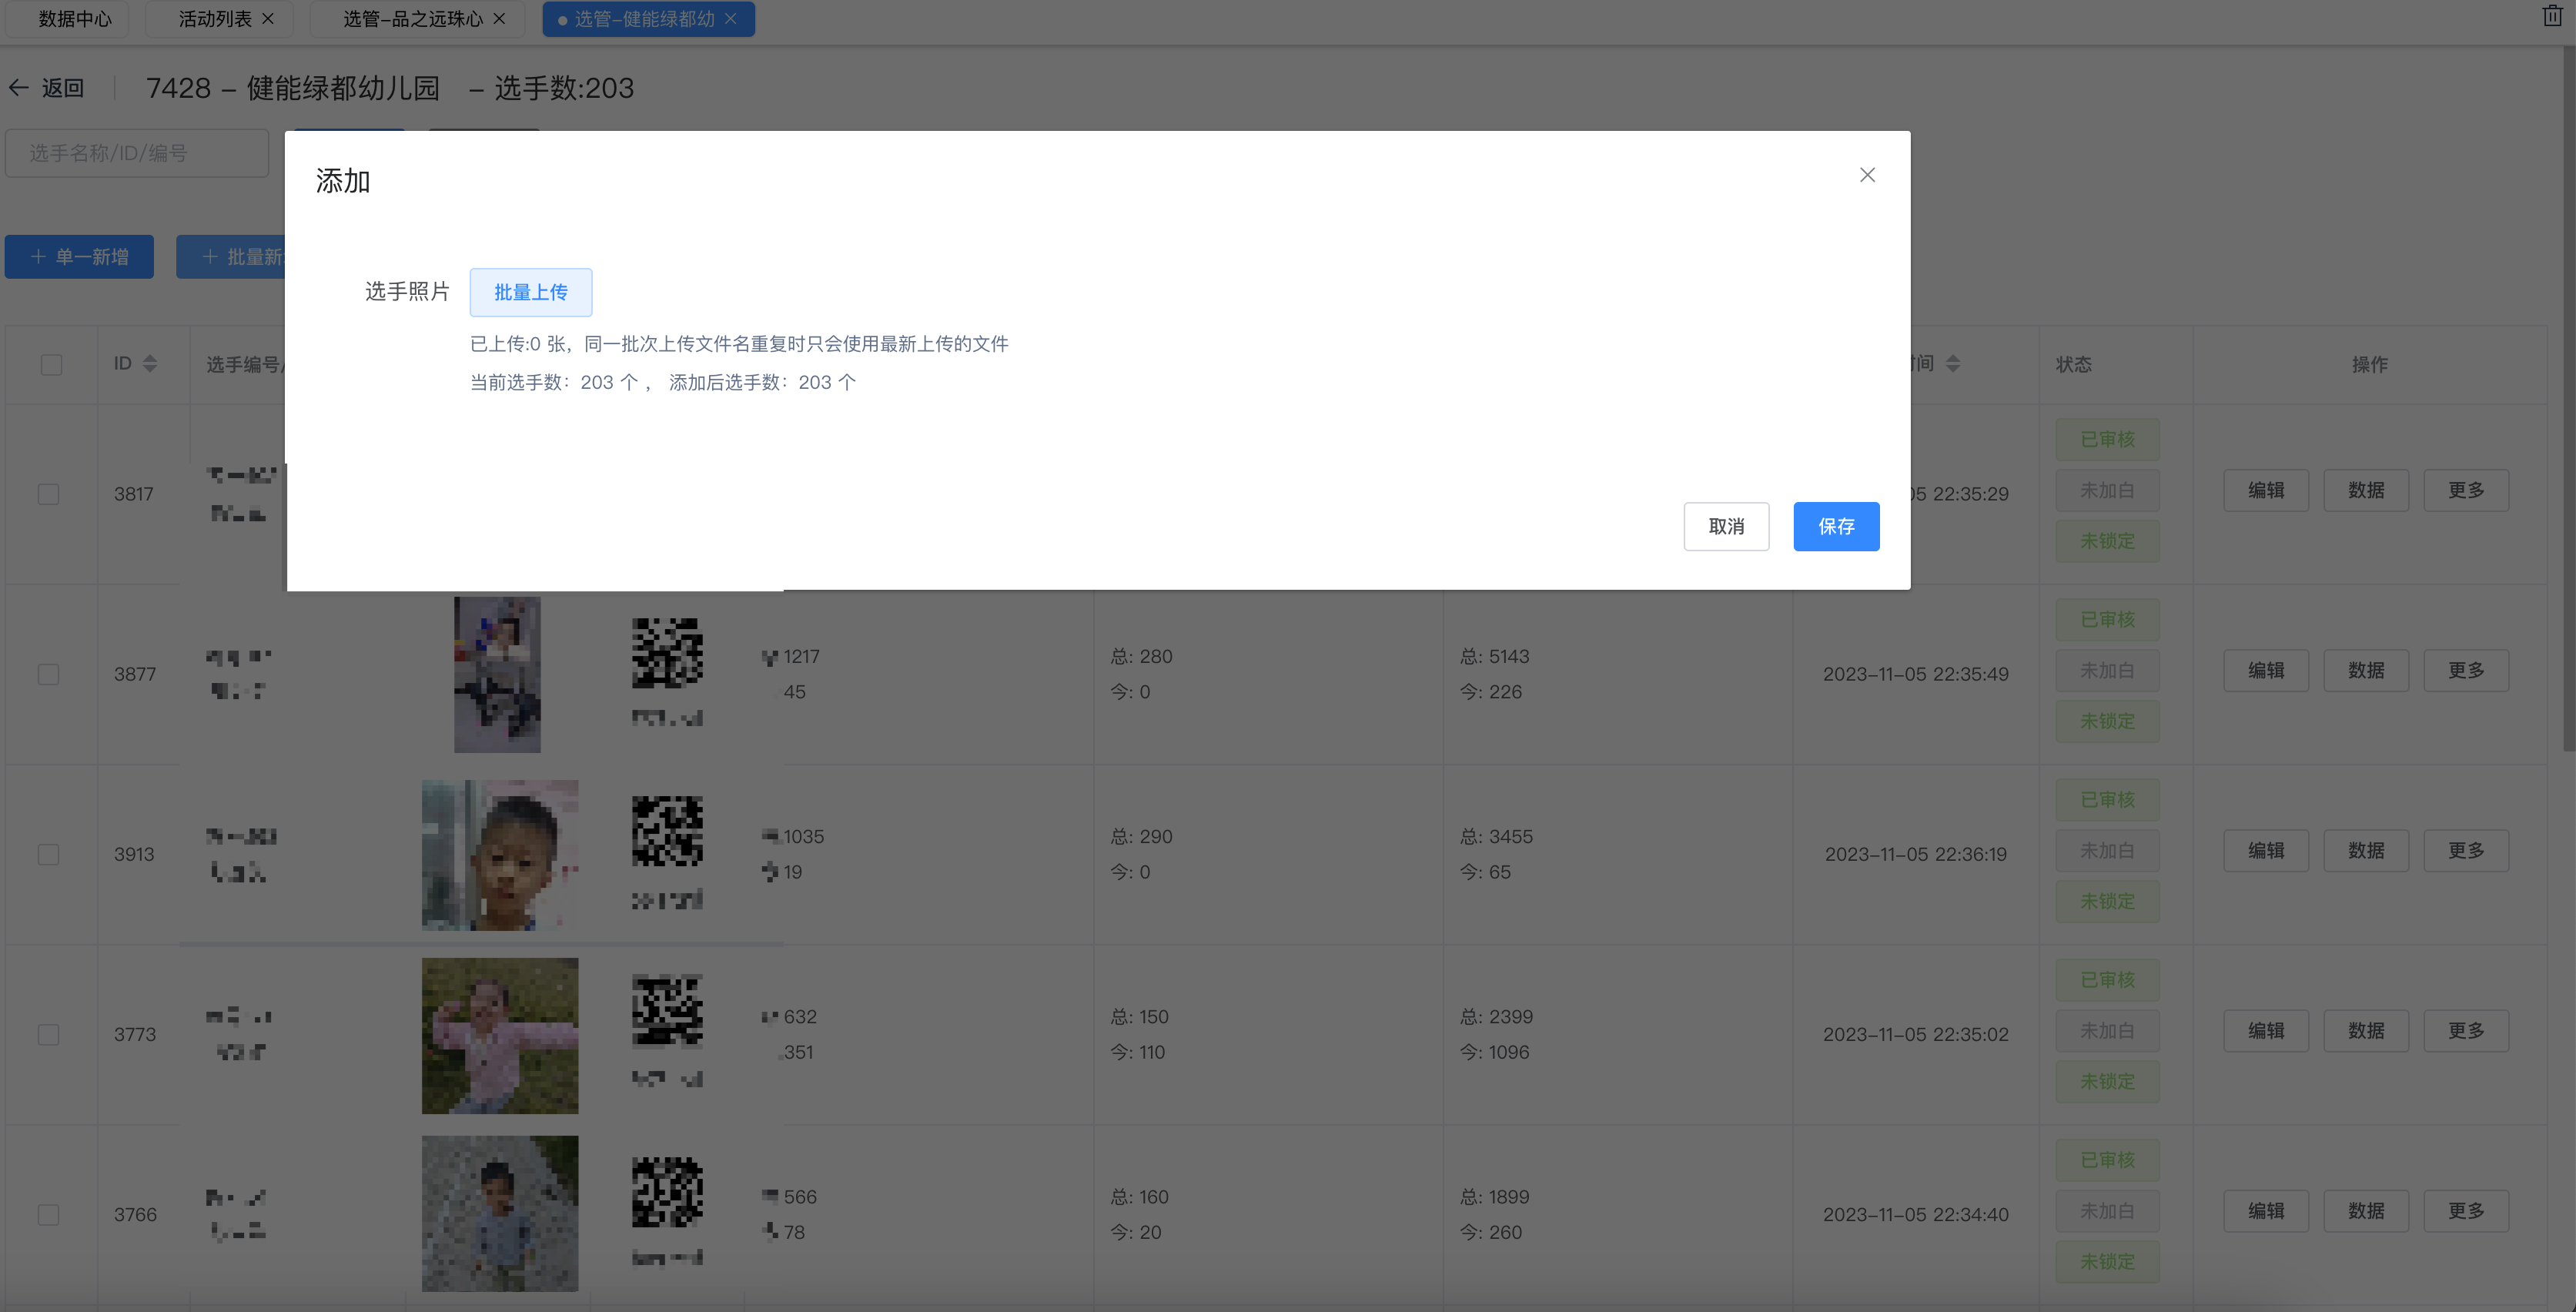
Task: Click the QR code for contestant 3913
Action: click(667, 831)
